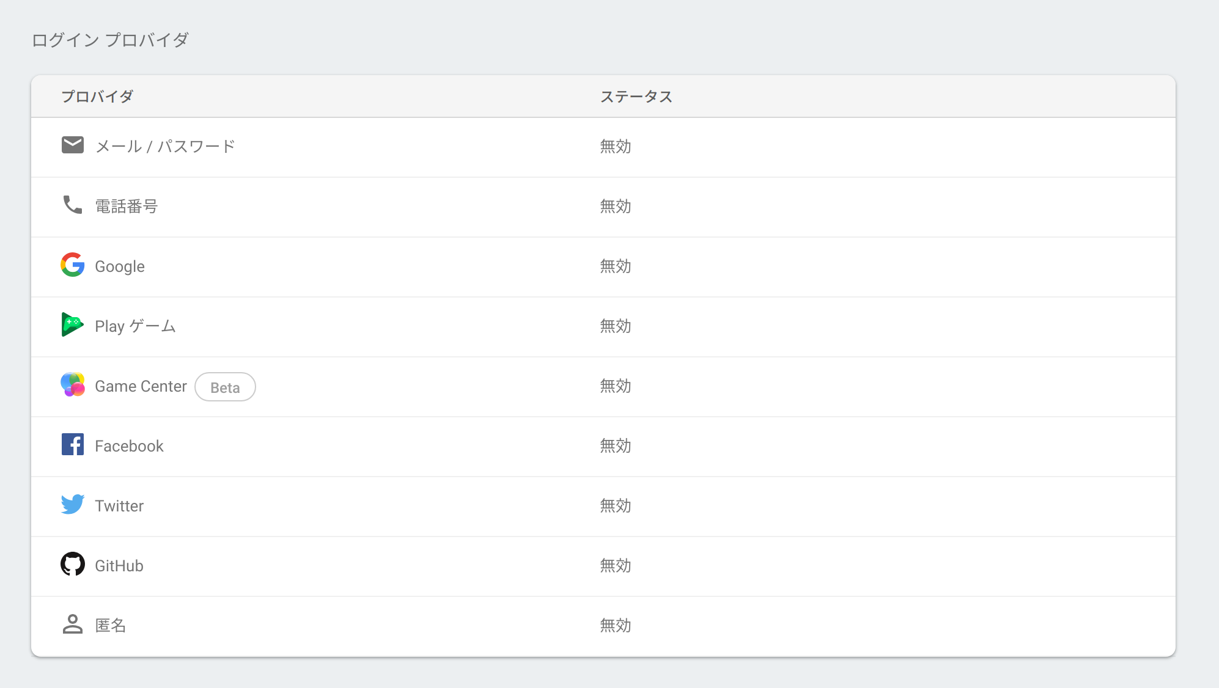Click the 無効 status for GitHub
The height and width of the screenshot is (688, 1219).
click(615, 566)
